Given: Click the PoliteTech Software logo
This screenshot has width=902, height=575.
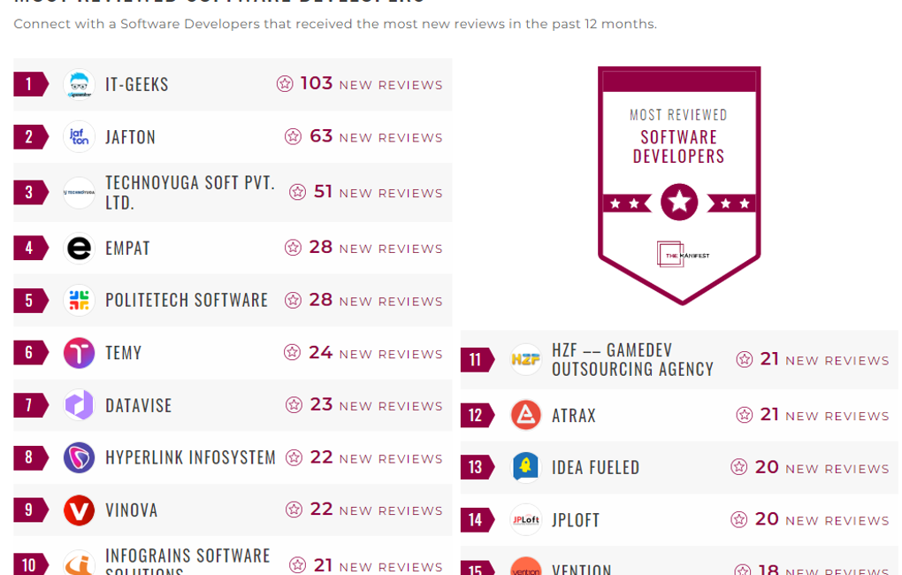Looking at the screenshot, I should [79, 301].
